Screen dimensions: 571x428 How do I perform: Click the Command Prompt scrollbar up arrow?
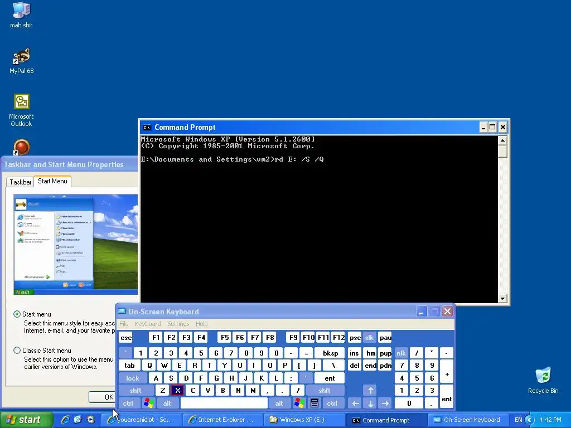tap(502, 140)
